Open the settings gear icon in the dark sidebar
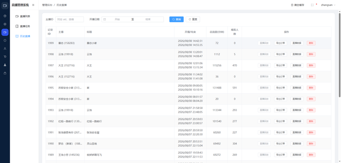The image size is (341, 163). click(5, 24)
